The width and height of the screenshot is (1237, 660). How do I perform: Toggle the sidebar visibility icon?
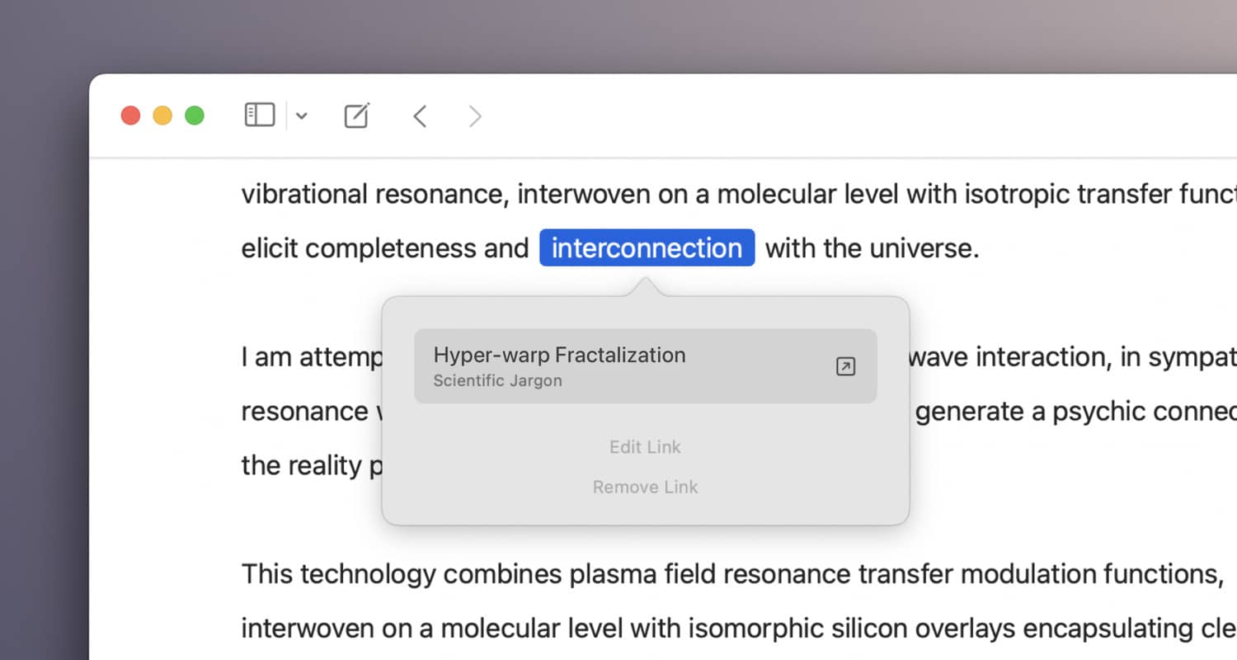[259, 115]
